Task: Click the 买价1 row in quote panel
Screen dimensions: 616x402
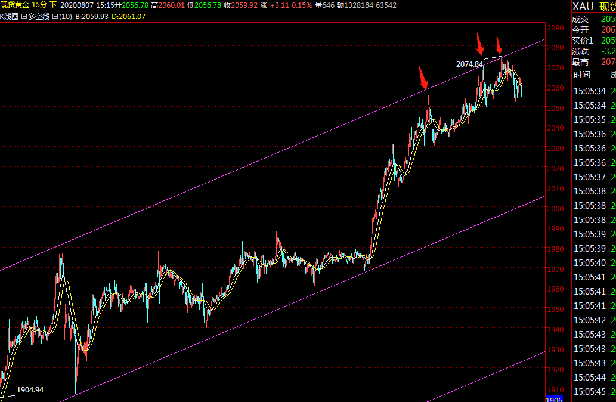Action: point(593,41)
